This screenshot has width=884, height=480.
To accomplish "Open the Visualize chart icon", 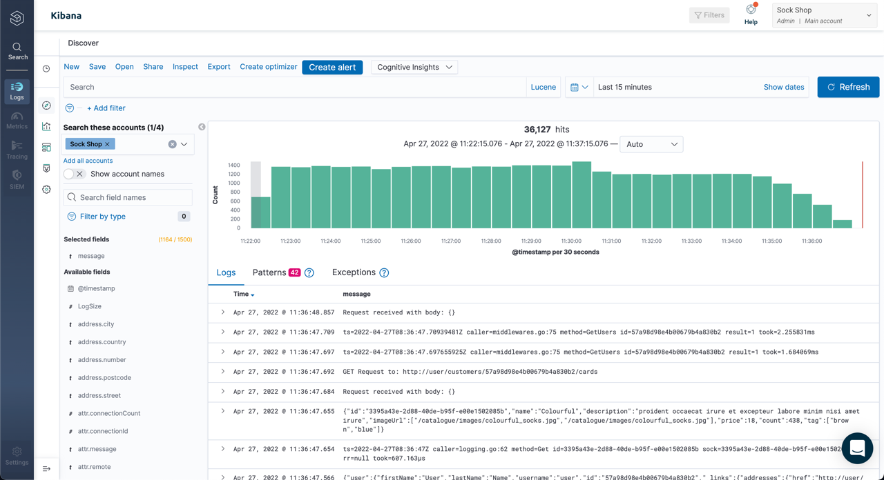I will click(x=46, y=126).
